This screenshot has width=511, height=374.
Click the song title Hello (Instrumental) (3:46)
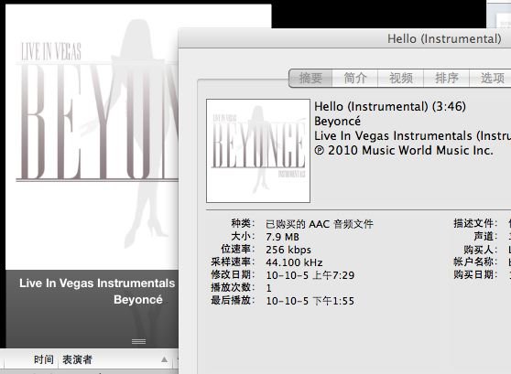(390, 106)
